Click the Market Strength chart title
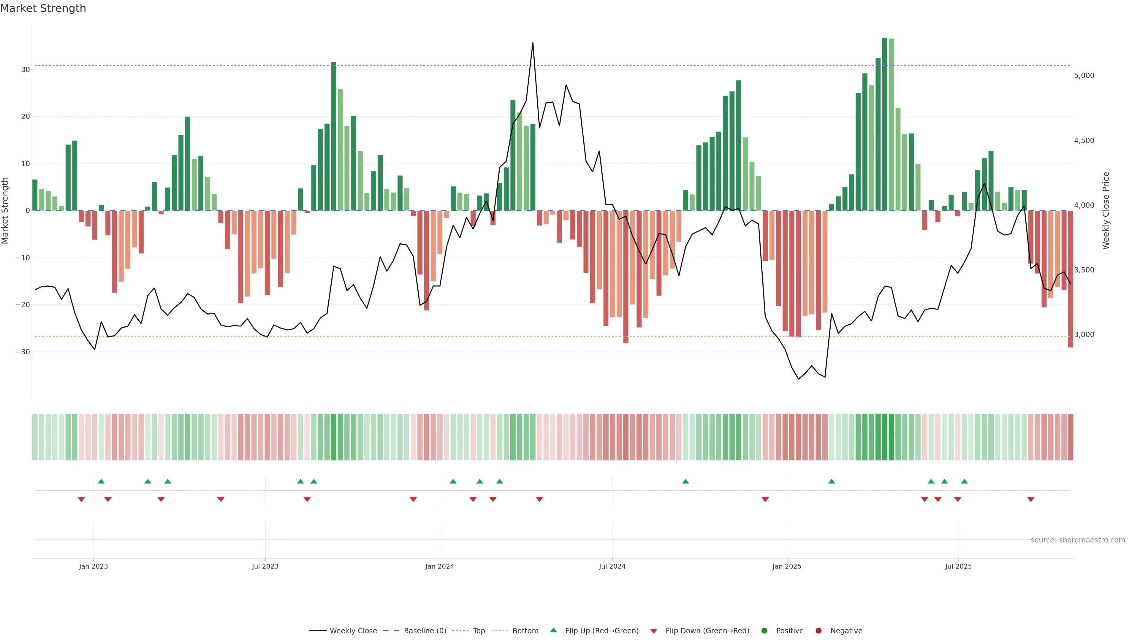 tap(43, 8)
